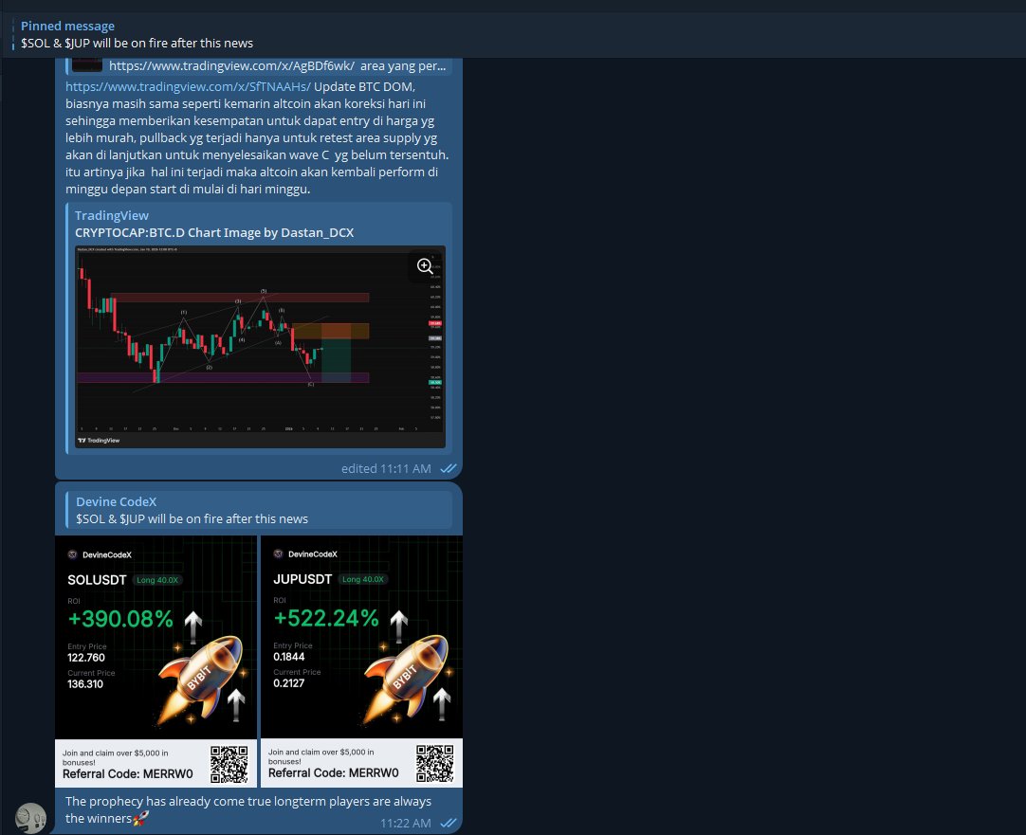Click the double checkmark beside edited 11:11 AM
The height and width of the screenshot is (835, 1026).
[x=447, y=468]
